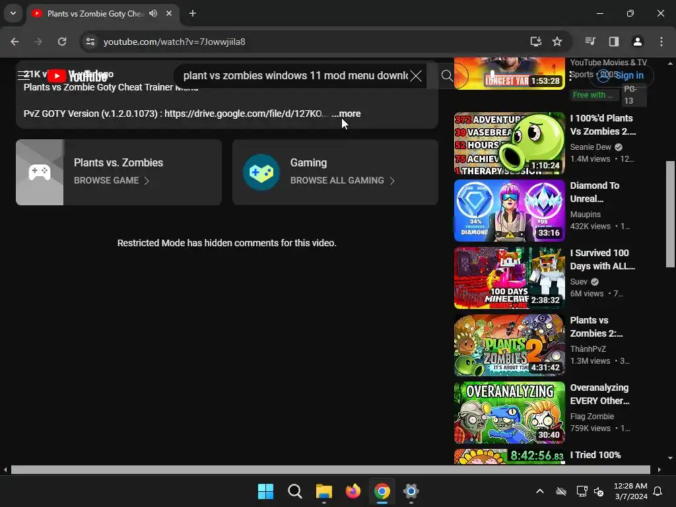Click scroll-right arrow of horizontal scrollbar
The image size is (676, 507).
(659, 470)
